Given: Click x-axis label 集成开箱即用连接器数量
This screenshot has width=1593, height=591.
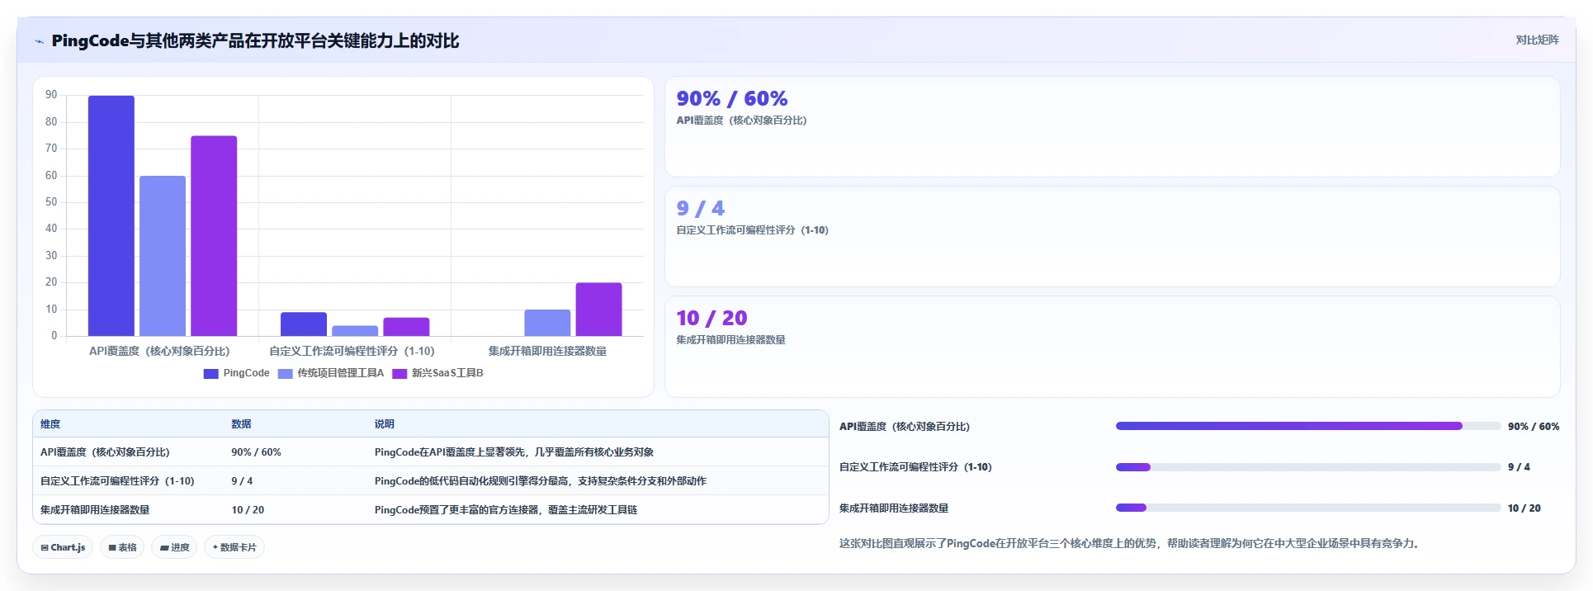Looking at the screenshot, I should [547, 352].
